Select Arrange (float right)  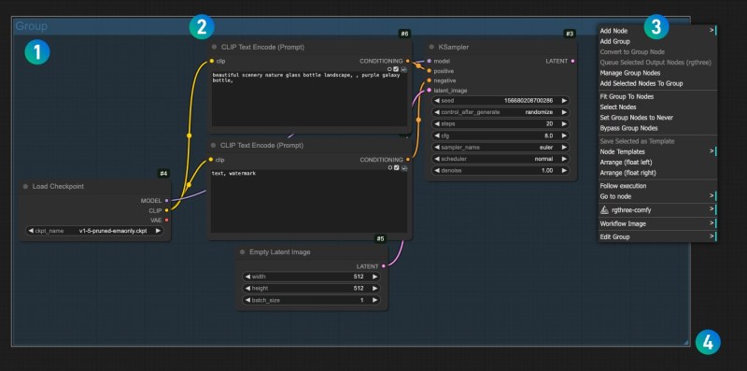[x=657, y=173]
